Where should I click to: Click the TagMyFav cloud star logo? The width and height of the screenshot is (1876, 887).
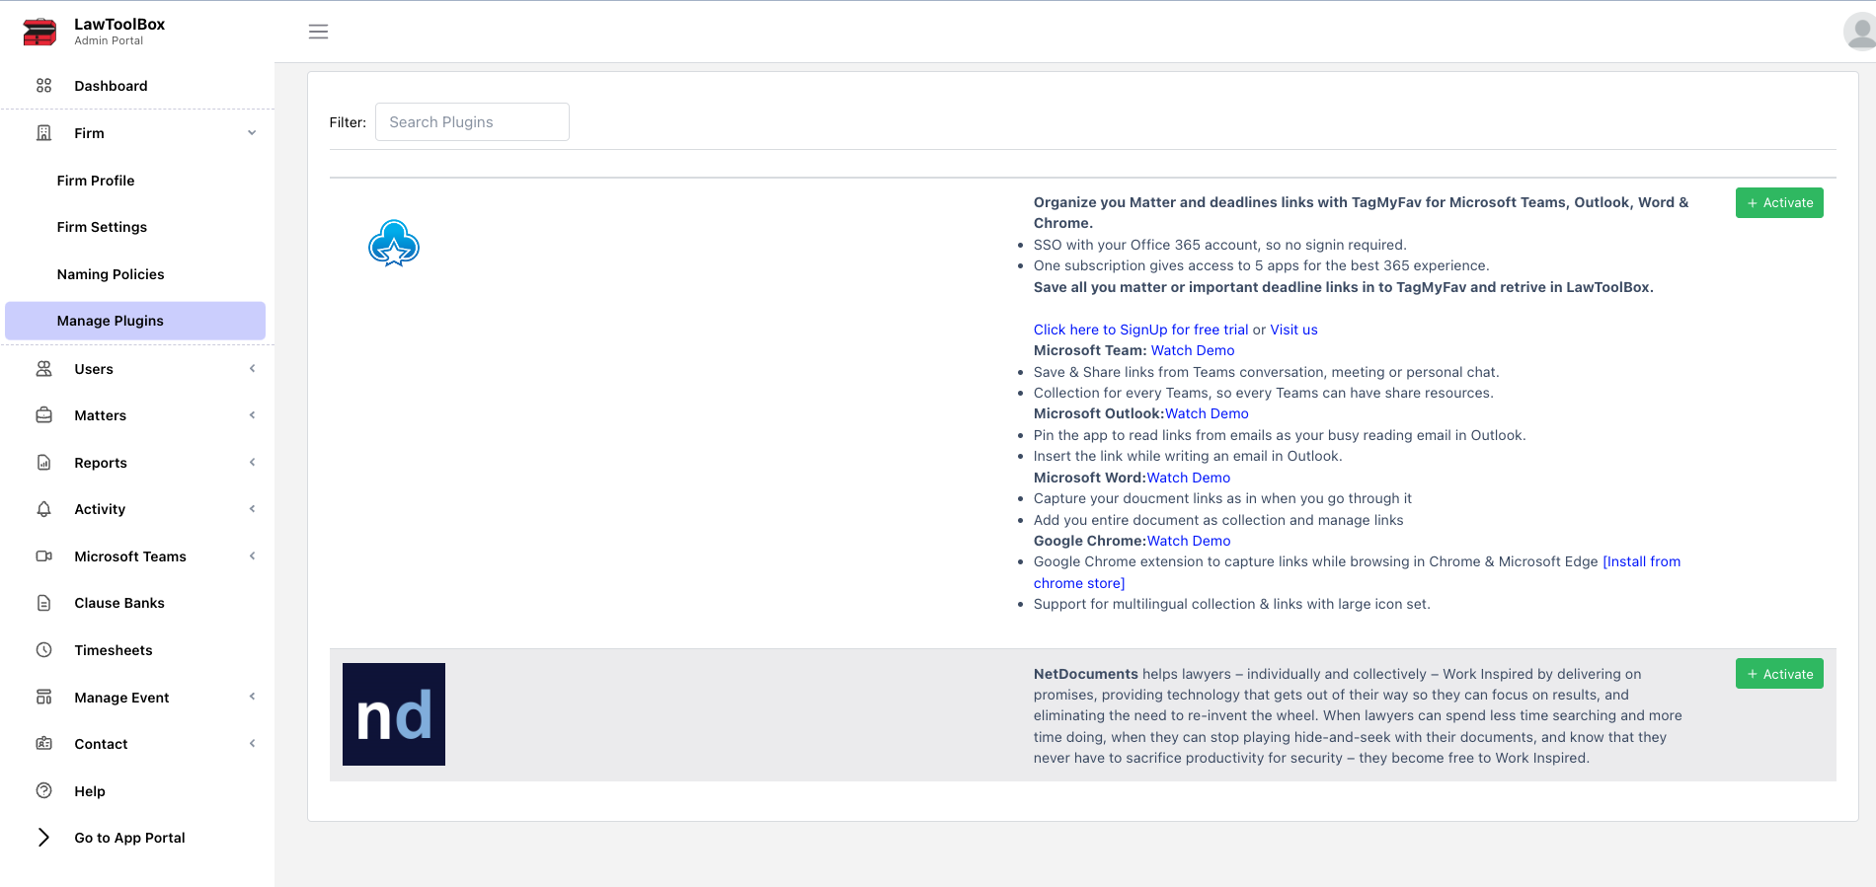click(394, 244)
